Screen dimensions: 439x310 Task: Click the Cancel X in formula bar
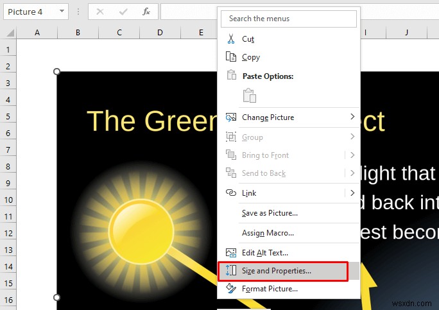[x=100, y=12]
